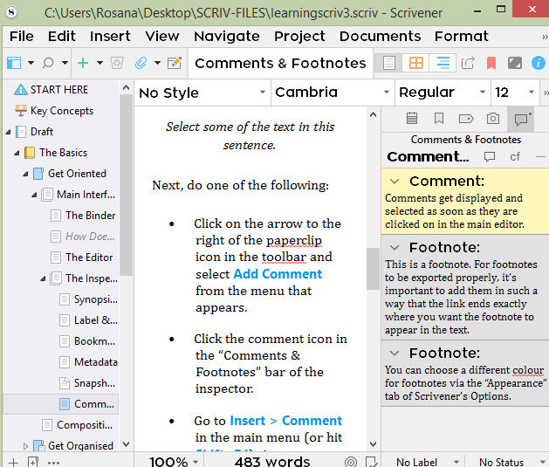This screenshot has width=549, height=467.
Task: Open the Snapshots camera tab in the inspector
Action: tap(493, 119)
